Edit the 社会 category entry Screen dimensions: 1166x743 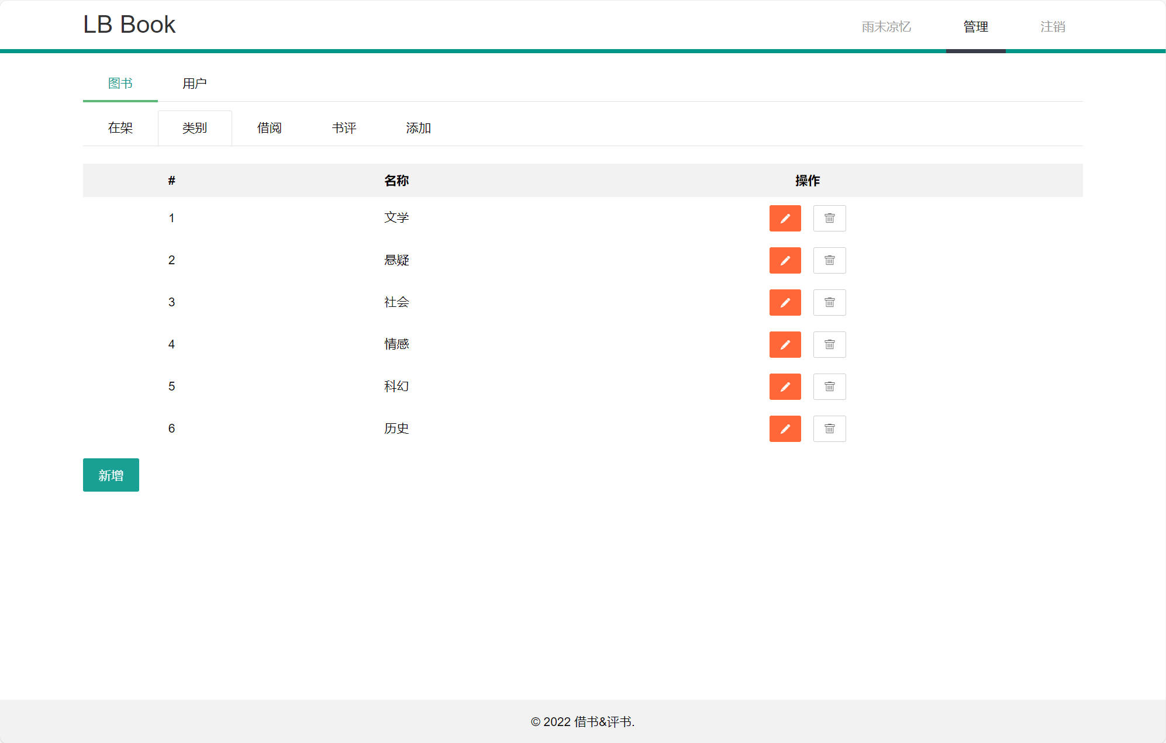pos(785,302)
